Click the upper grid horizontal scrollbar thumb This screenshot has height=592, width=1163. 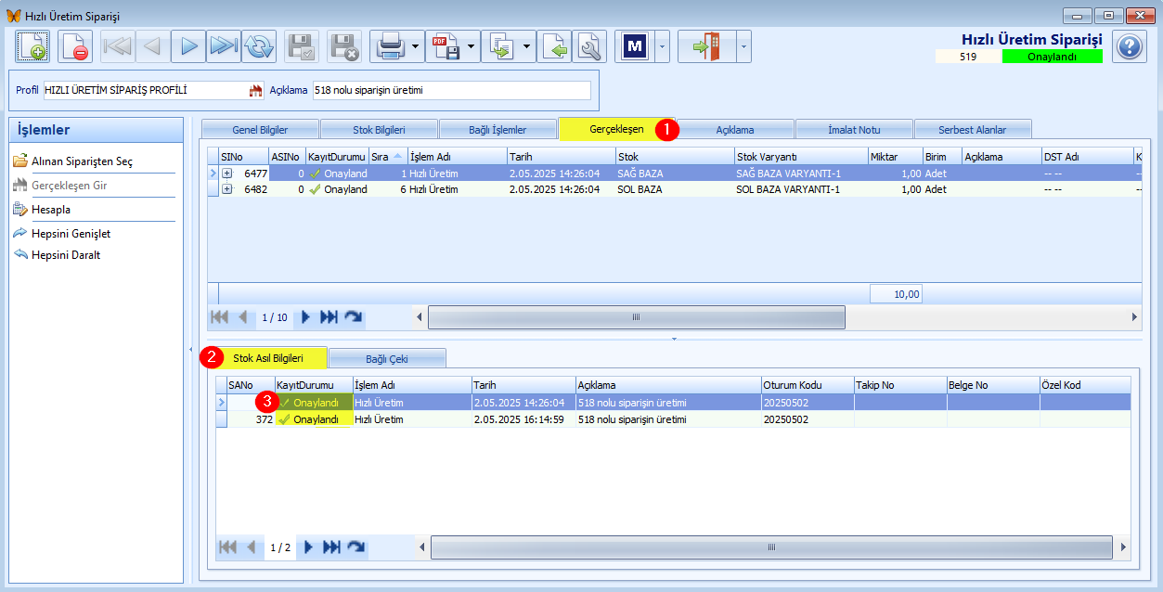coord(637,317)
